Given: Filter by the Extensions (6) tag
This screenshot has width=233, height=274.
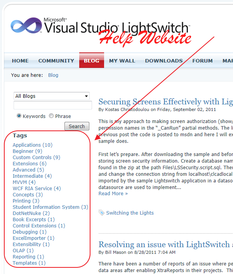Looking at the screenshot, I should point(30,163).
